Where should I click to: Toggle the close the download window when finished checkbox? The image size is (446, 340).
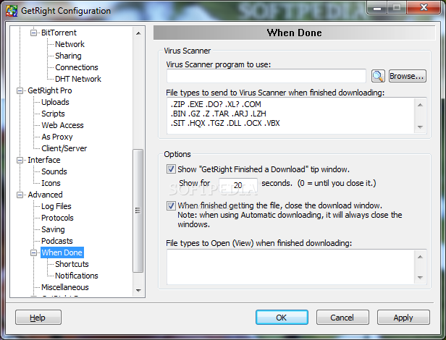click(171, 205)
